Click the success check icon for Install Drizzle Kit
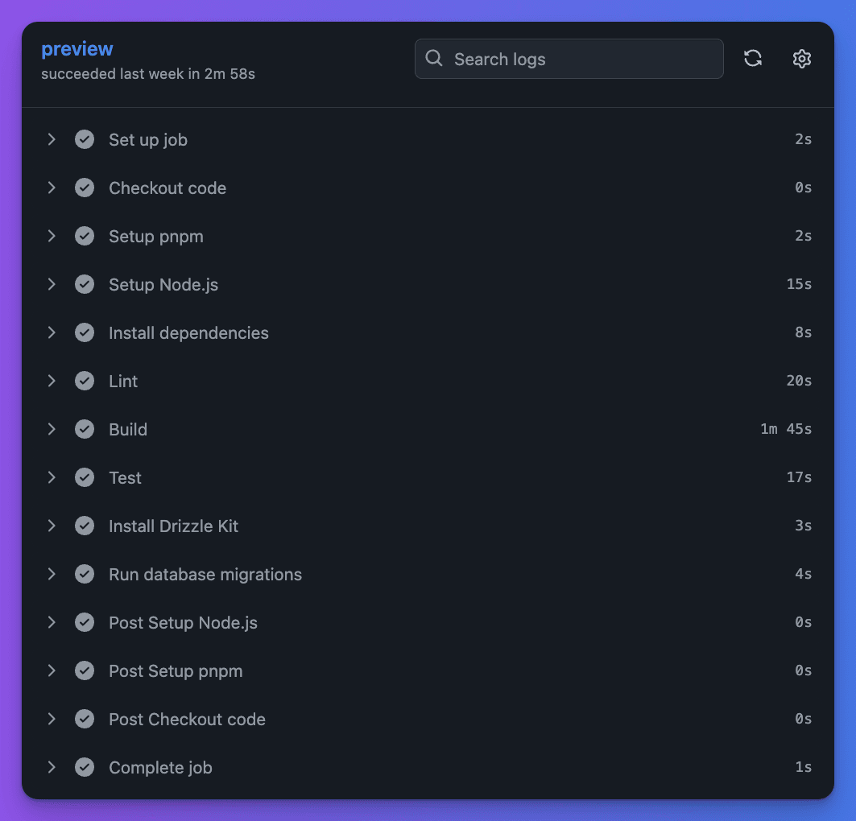 pos(85,526)
